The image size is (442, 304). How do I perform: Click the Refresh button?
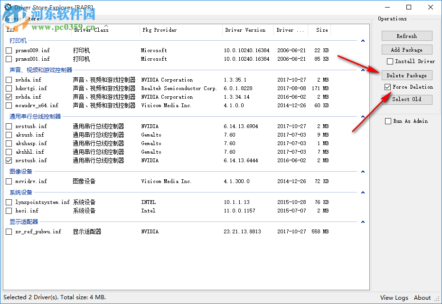coord(407,36)
